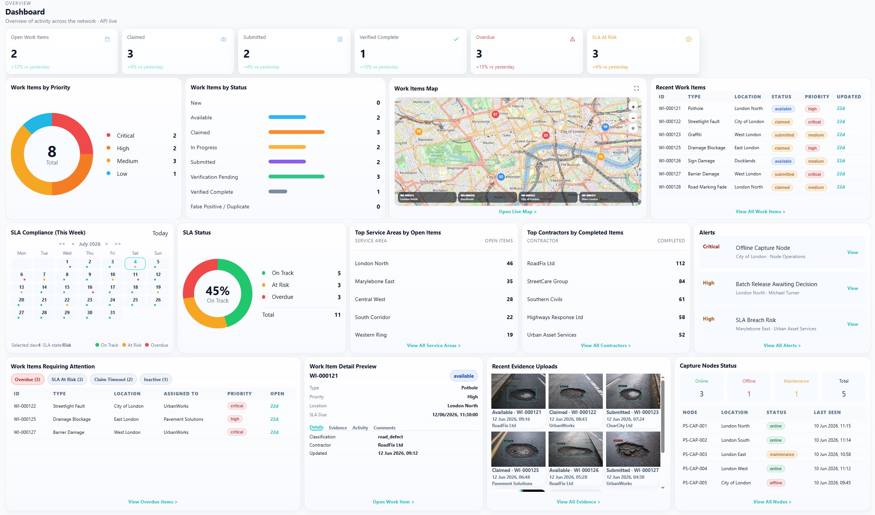Open View All Service Areas link
Image resolution: width=875 pixels, height=515 pixels.
pos(434,346)
